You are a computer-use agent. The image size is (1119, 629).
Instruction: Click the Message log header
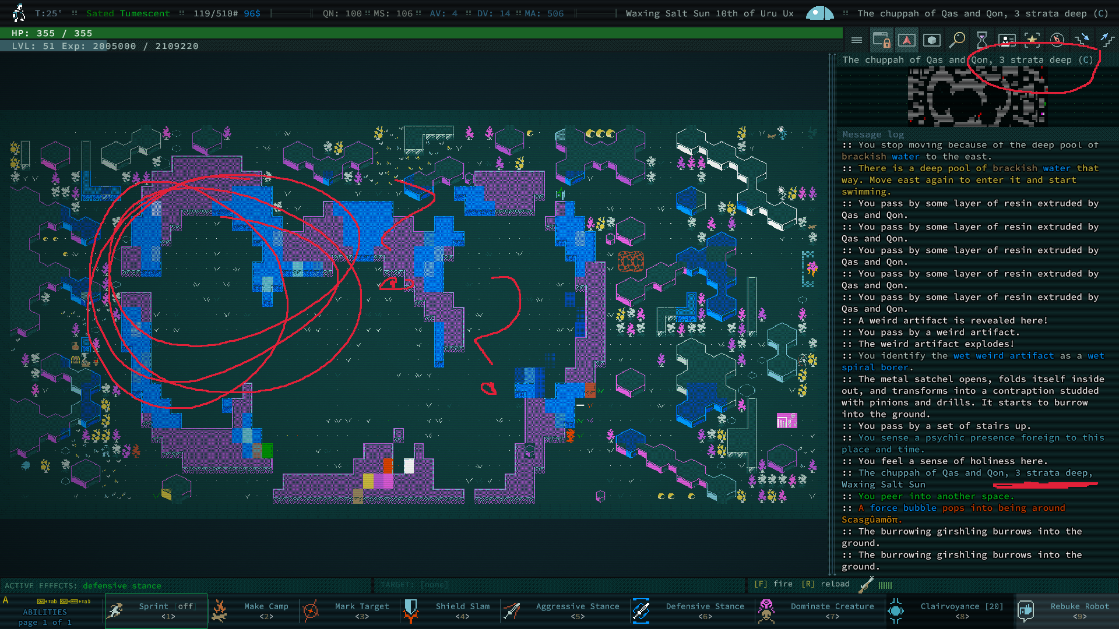[x=872, y=135]
